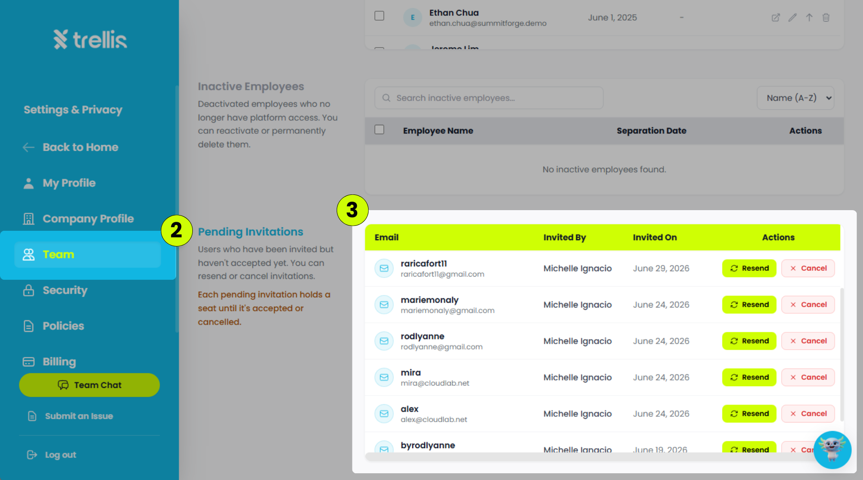This screenshot has height=480, width=863.
Task: Open the axolotl mascot chat assistant
Action: point(832,450)
